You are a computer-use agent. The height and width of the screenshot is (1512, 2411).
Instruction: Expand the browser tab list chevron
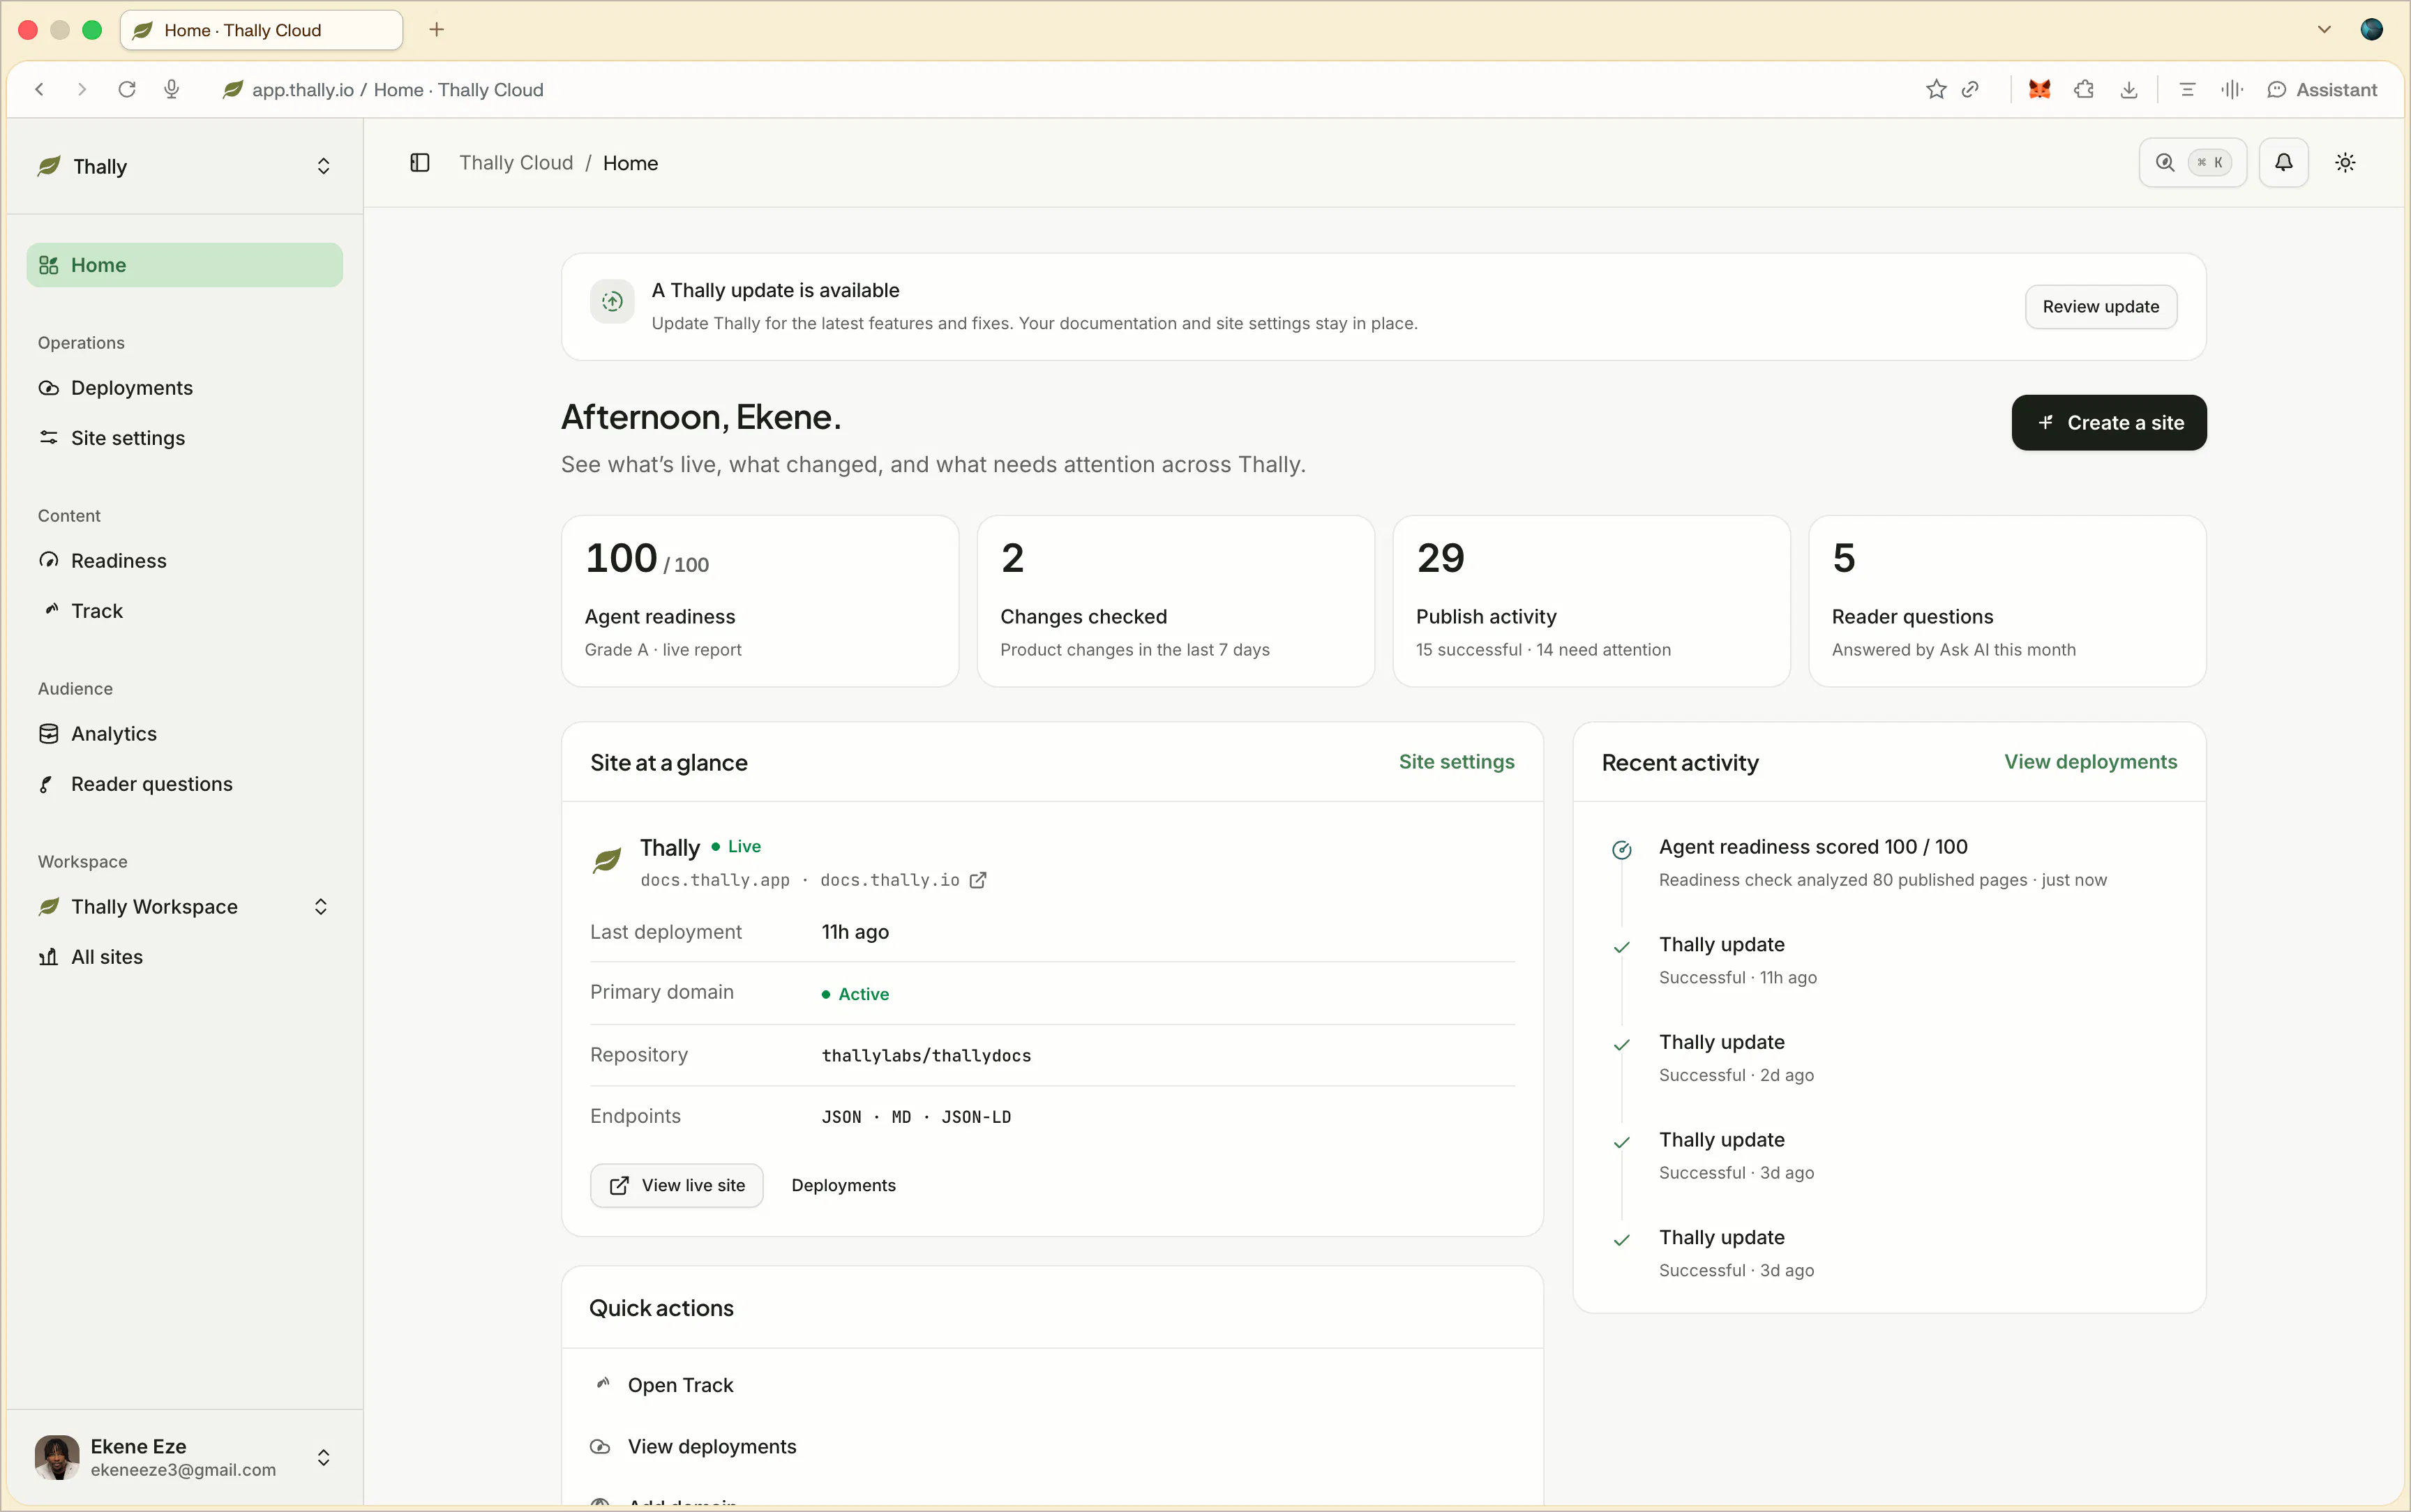coord(2324,30)
